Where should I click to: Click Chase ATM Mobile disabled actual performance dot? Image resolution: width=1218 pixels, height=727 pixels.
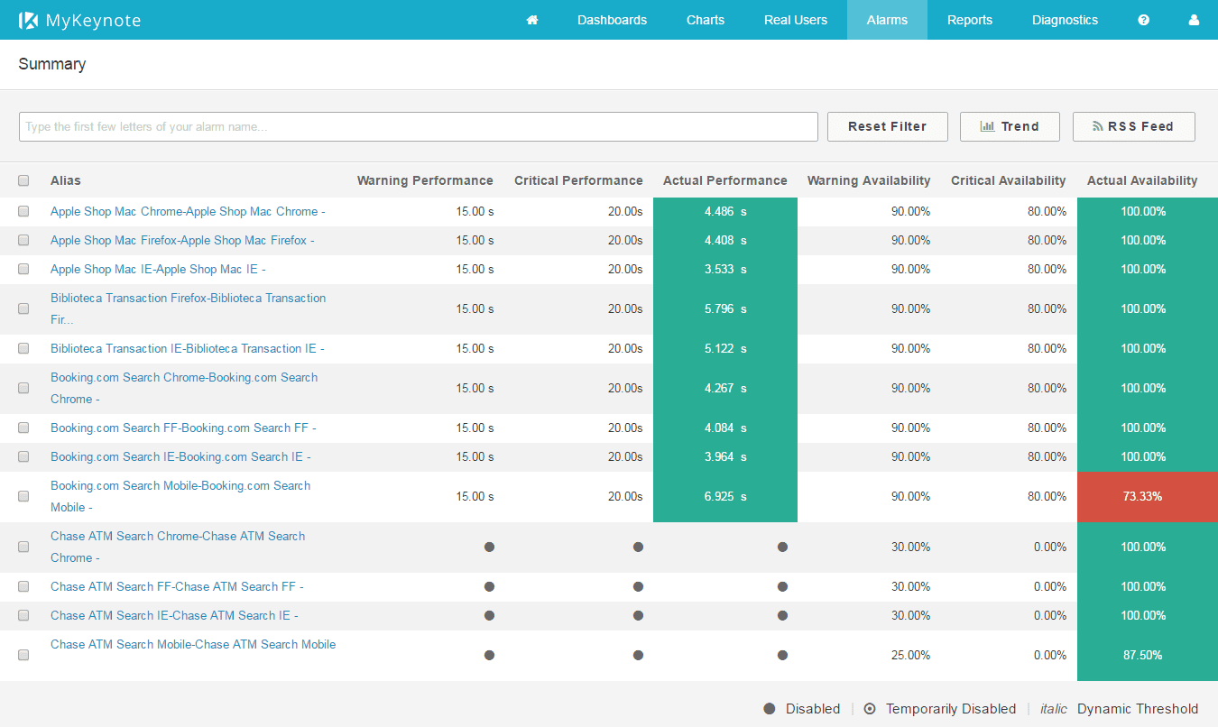tap(782, 655)
